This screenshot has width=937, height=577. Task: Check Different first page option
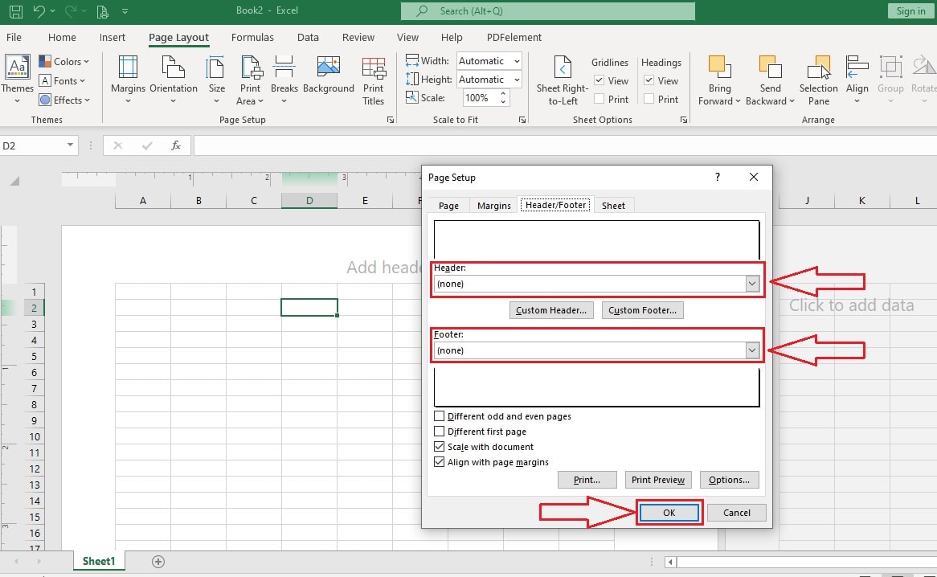point(440,432)
